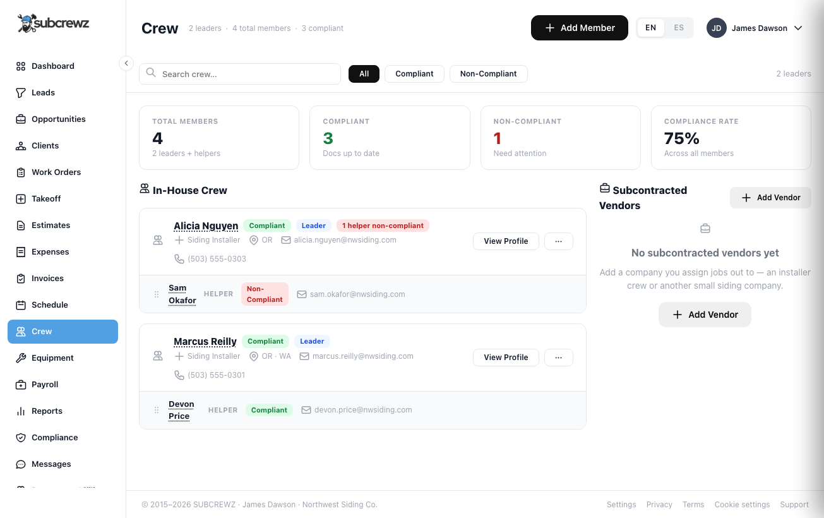
Task: Filter crew by Non-Compliant
Action: (x=489, y=74)
